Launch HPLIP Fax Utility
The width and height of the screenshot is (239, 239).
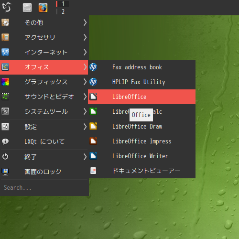tap(141, 82)
